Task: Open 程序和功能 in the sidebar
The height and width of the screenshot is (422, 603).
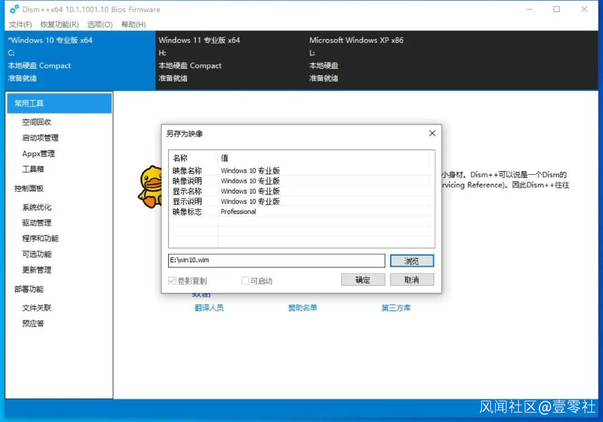Action: pos(40,238)
